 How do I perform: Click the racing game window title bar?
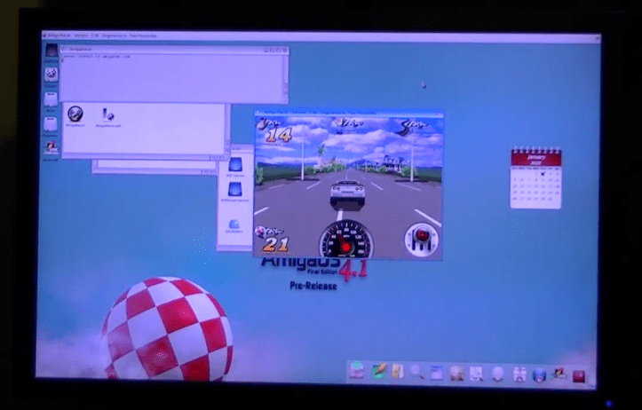coord(348,114)
